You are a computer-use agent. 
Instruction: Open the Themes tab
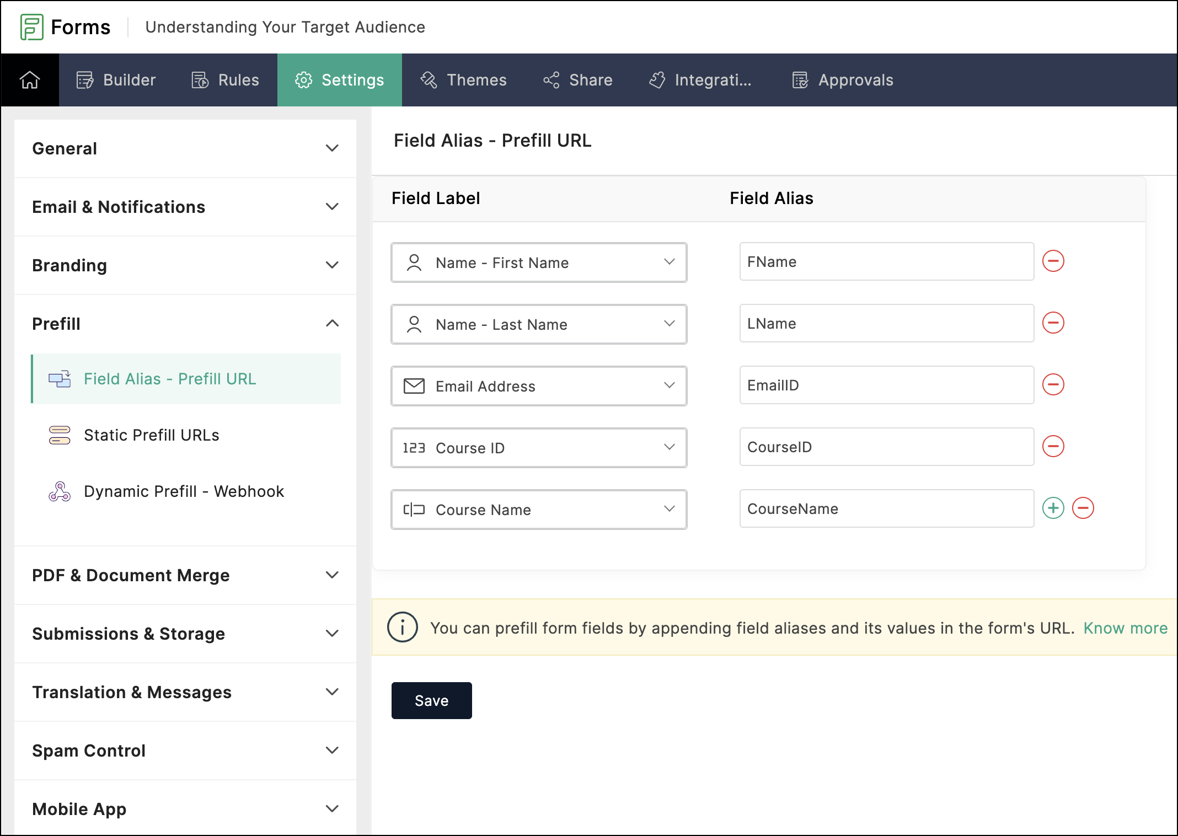[x=464, y=80]
